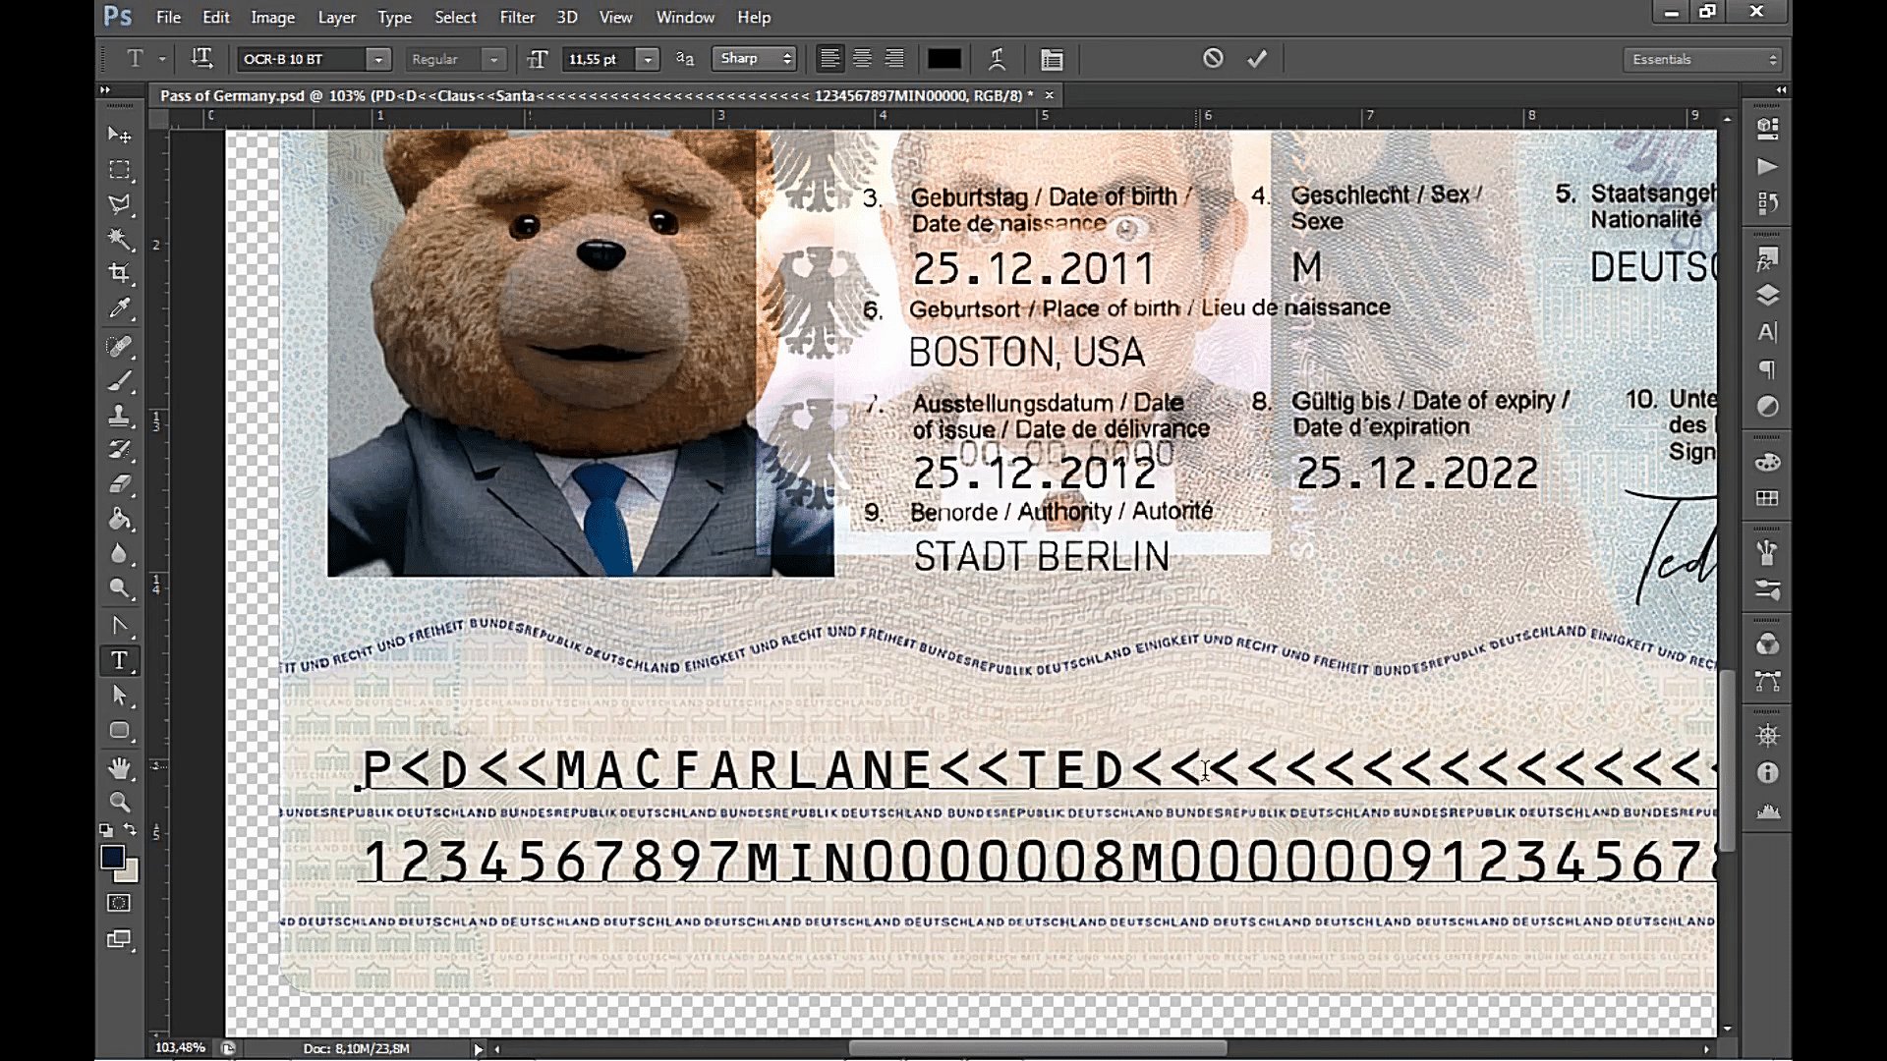Select the Move tool

[119, 135]
